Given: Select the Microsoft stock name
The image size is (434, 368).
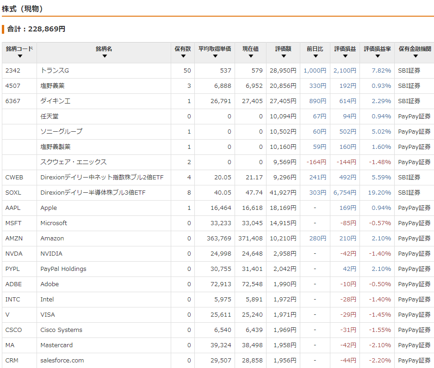Looking at the screenshot, I should coord(54,223).
